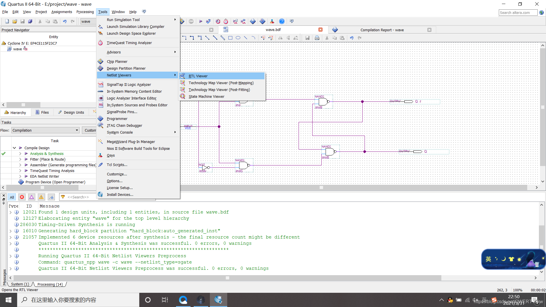This screenshot has width=546, height=307.
Task: Select the System tab in messages
Action: tap(19, 284)
